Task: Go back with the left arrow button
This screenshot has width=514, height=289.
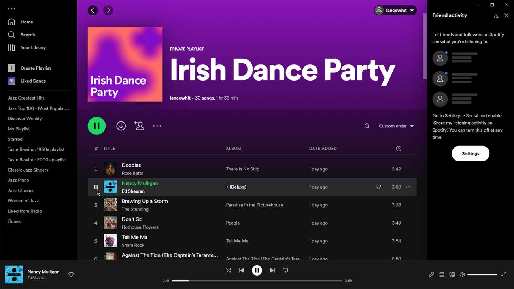Action: coord(93,10)
